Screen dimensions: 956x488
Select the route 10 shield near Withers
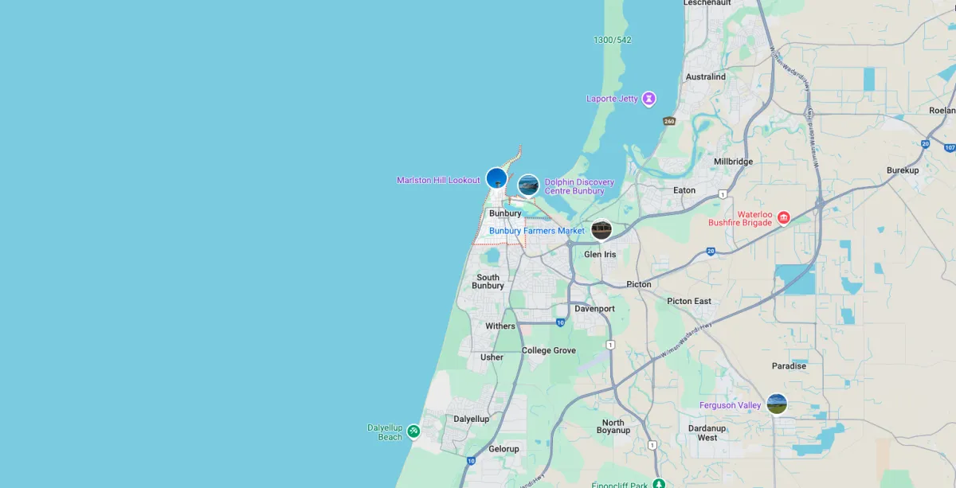(x=561, y=322)
